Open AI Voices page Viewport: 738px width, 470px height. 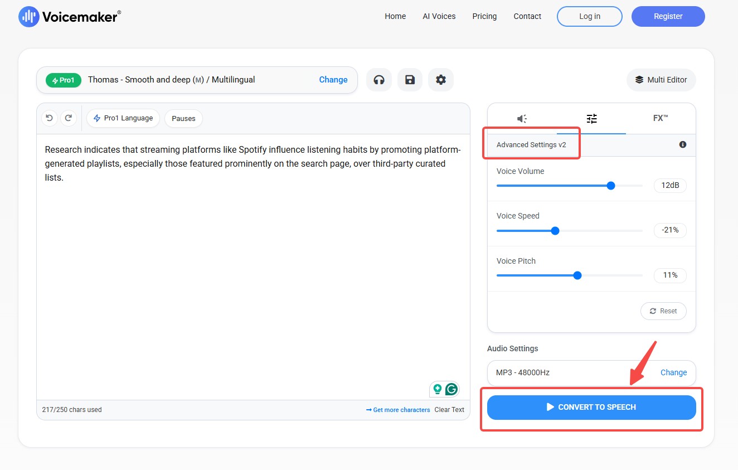439,16
